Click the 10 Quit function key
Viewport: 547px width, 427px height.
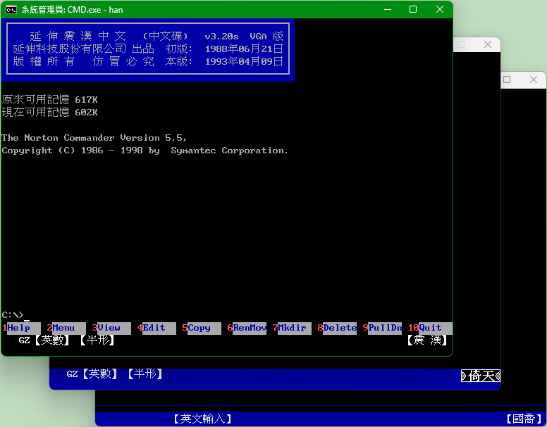pos(430,329)
